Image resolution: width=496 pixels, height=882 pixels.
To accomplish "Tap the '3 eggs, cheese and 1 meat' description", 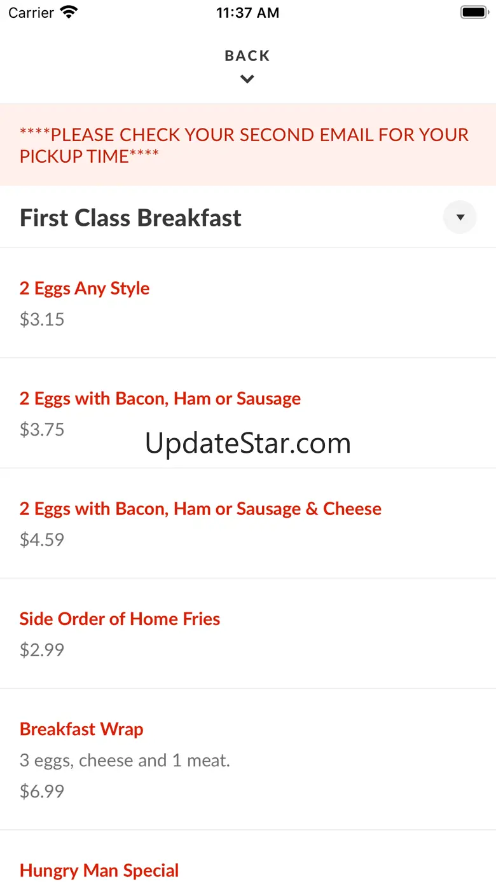I will tap(125, 761).
